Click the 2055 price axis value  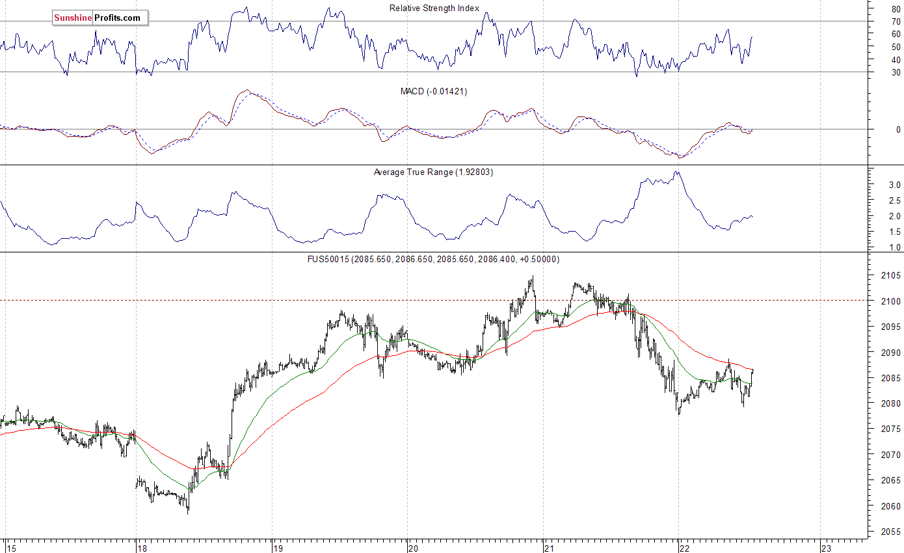tap(890, 532)
